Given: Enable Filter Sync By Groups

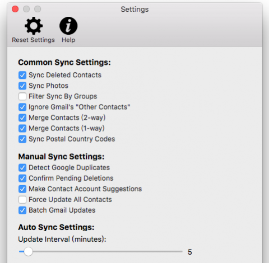Looking at the screenshot, I should [22, 96].
